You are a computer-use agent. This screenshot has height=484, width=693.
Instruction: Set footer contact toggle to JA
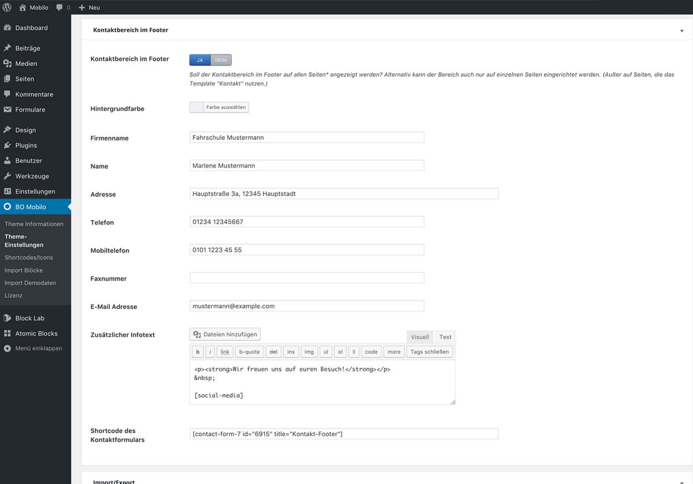pos(200,60)
